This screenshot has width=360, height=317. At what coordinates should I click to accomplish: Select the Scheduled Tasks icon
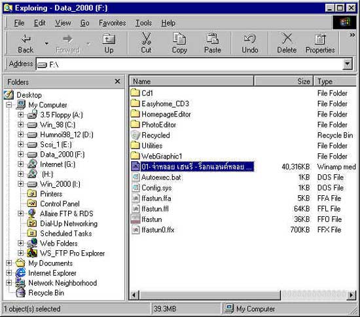(x=32, y=233)
